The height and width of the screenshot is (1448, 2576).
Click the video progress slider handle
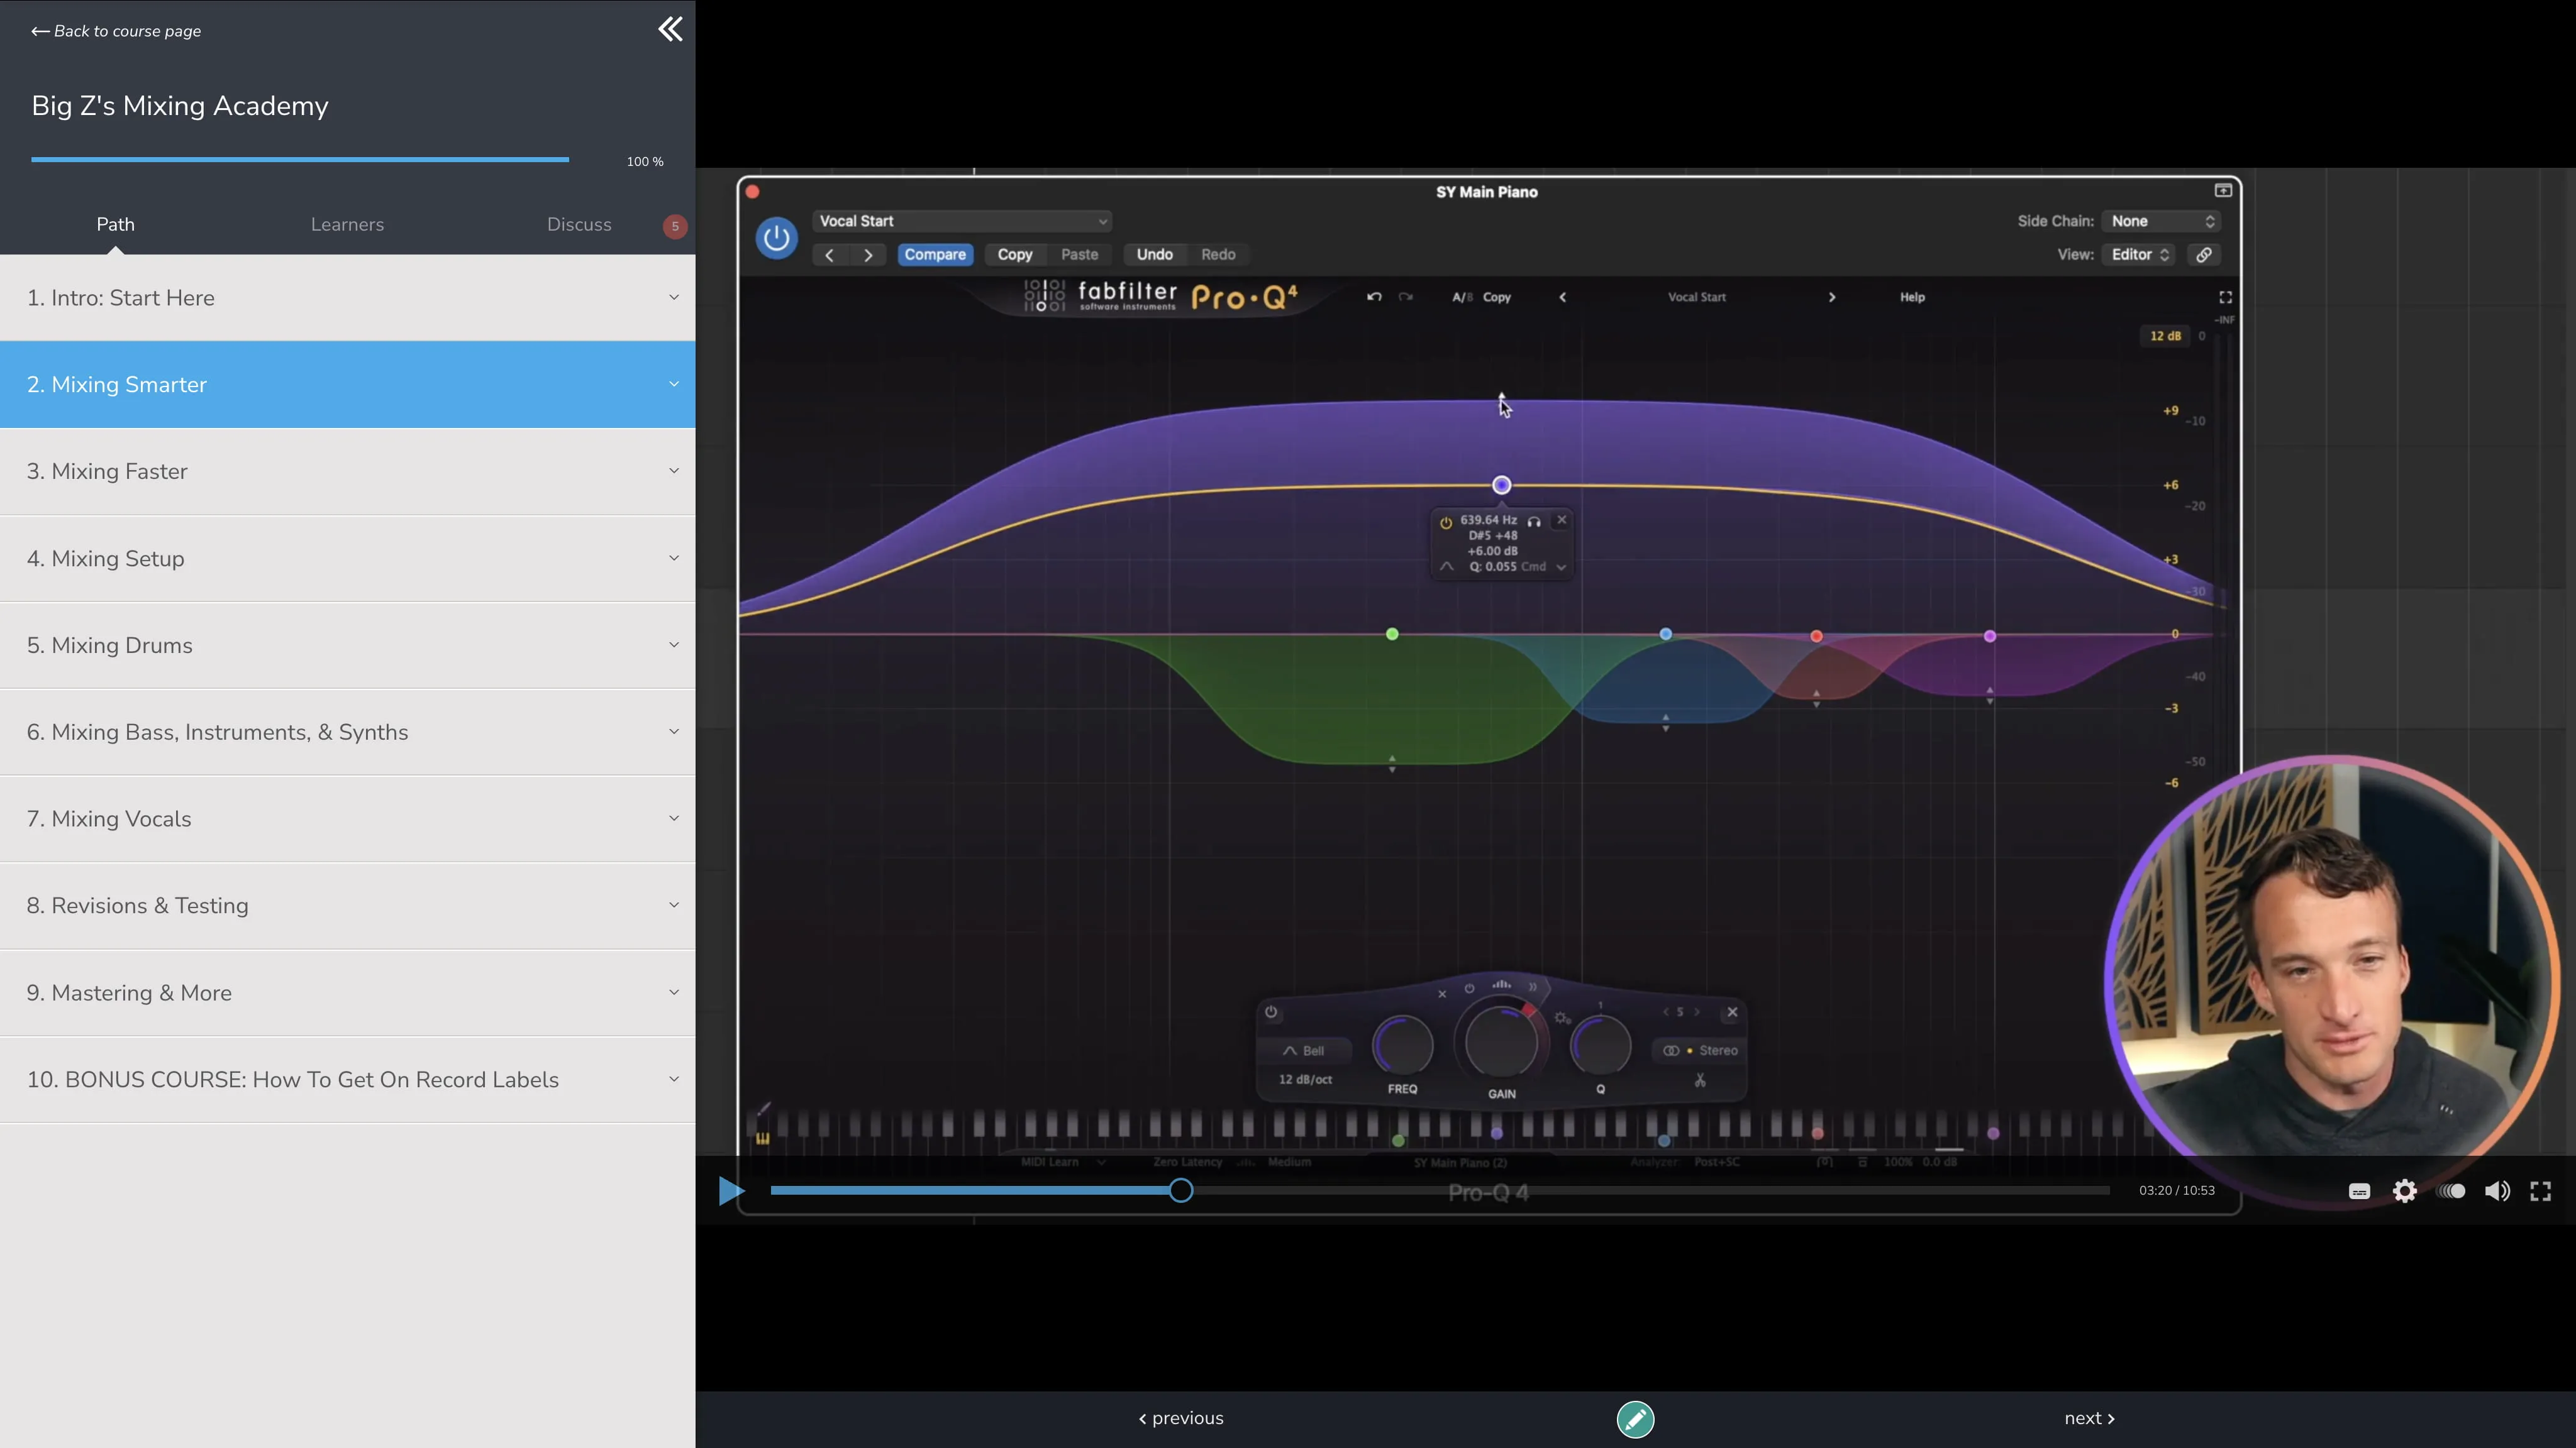pos(1181,1190)
